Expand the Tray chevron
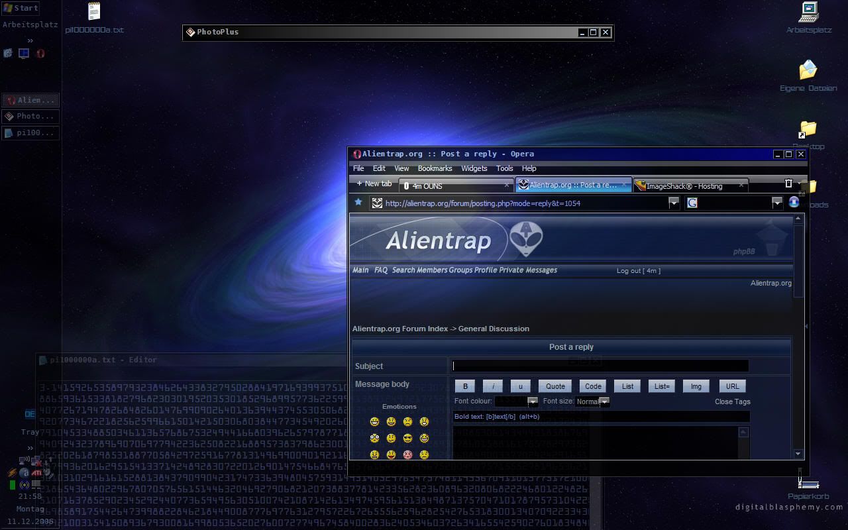Image resolution: width=848 pixels, height=530 pixels. pyautogui.click(x=30, y=449)
